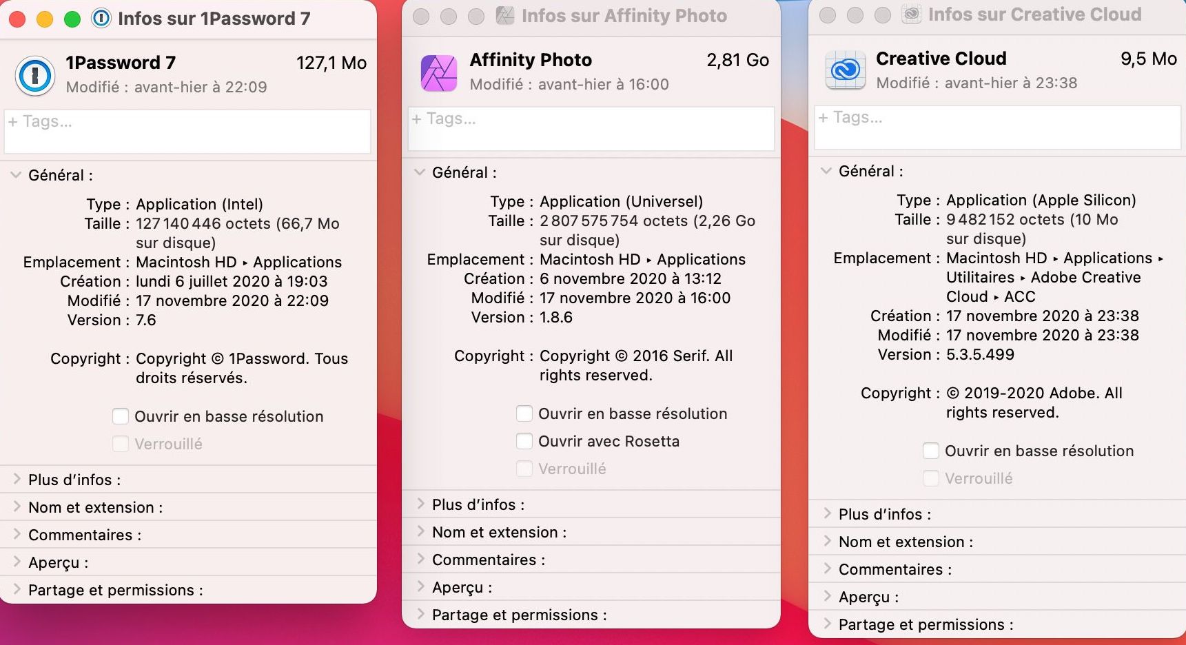The height and width of the screenshot is (645, 1186).
Task: Expand Aperçu in the 1Password window
Action: [17, 562]
